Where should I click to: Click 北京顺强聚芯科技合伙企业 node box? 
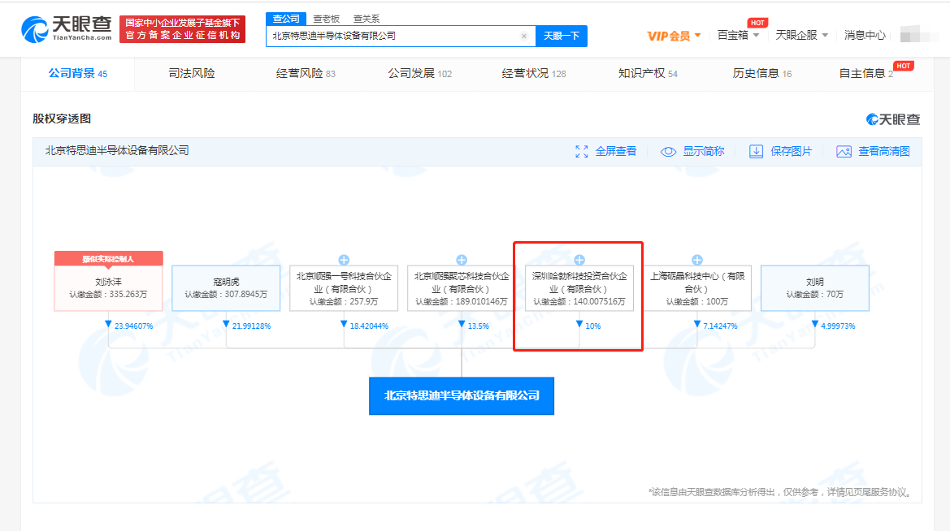click(x=462, y=288)
